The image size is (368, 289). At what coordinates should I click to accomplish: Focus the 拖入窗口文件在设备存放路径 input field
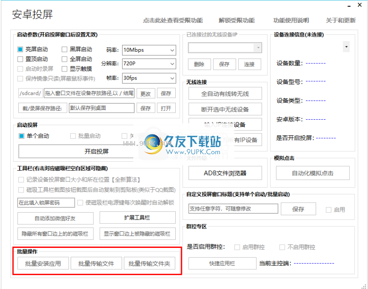click(x=89, y=93)
